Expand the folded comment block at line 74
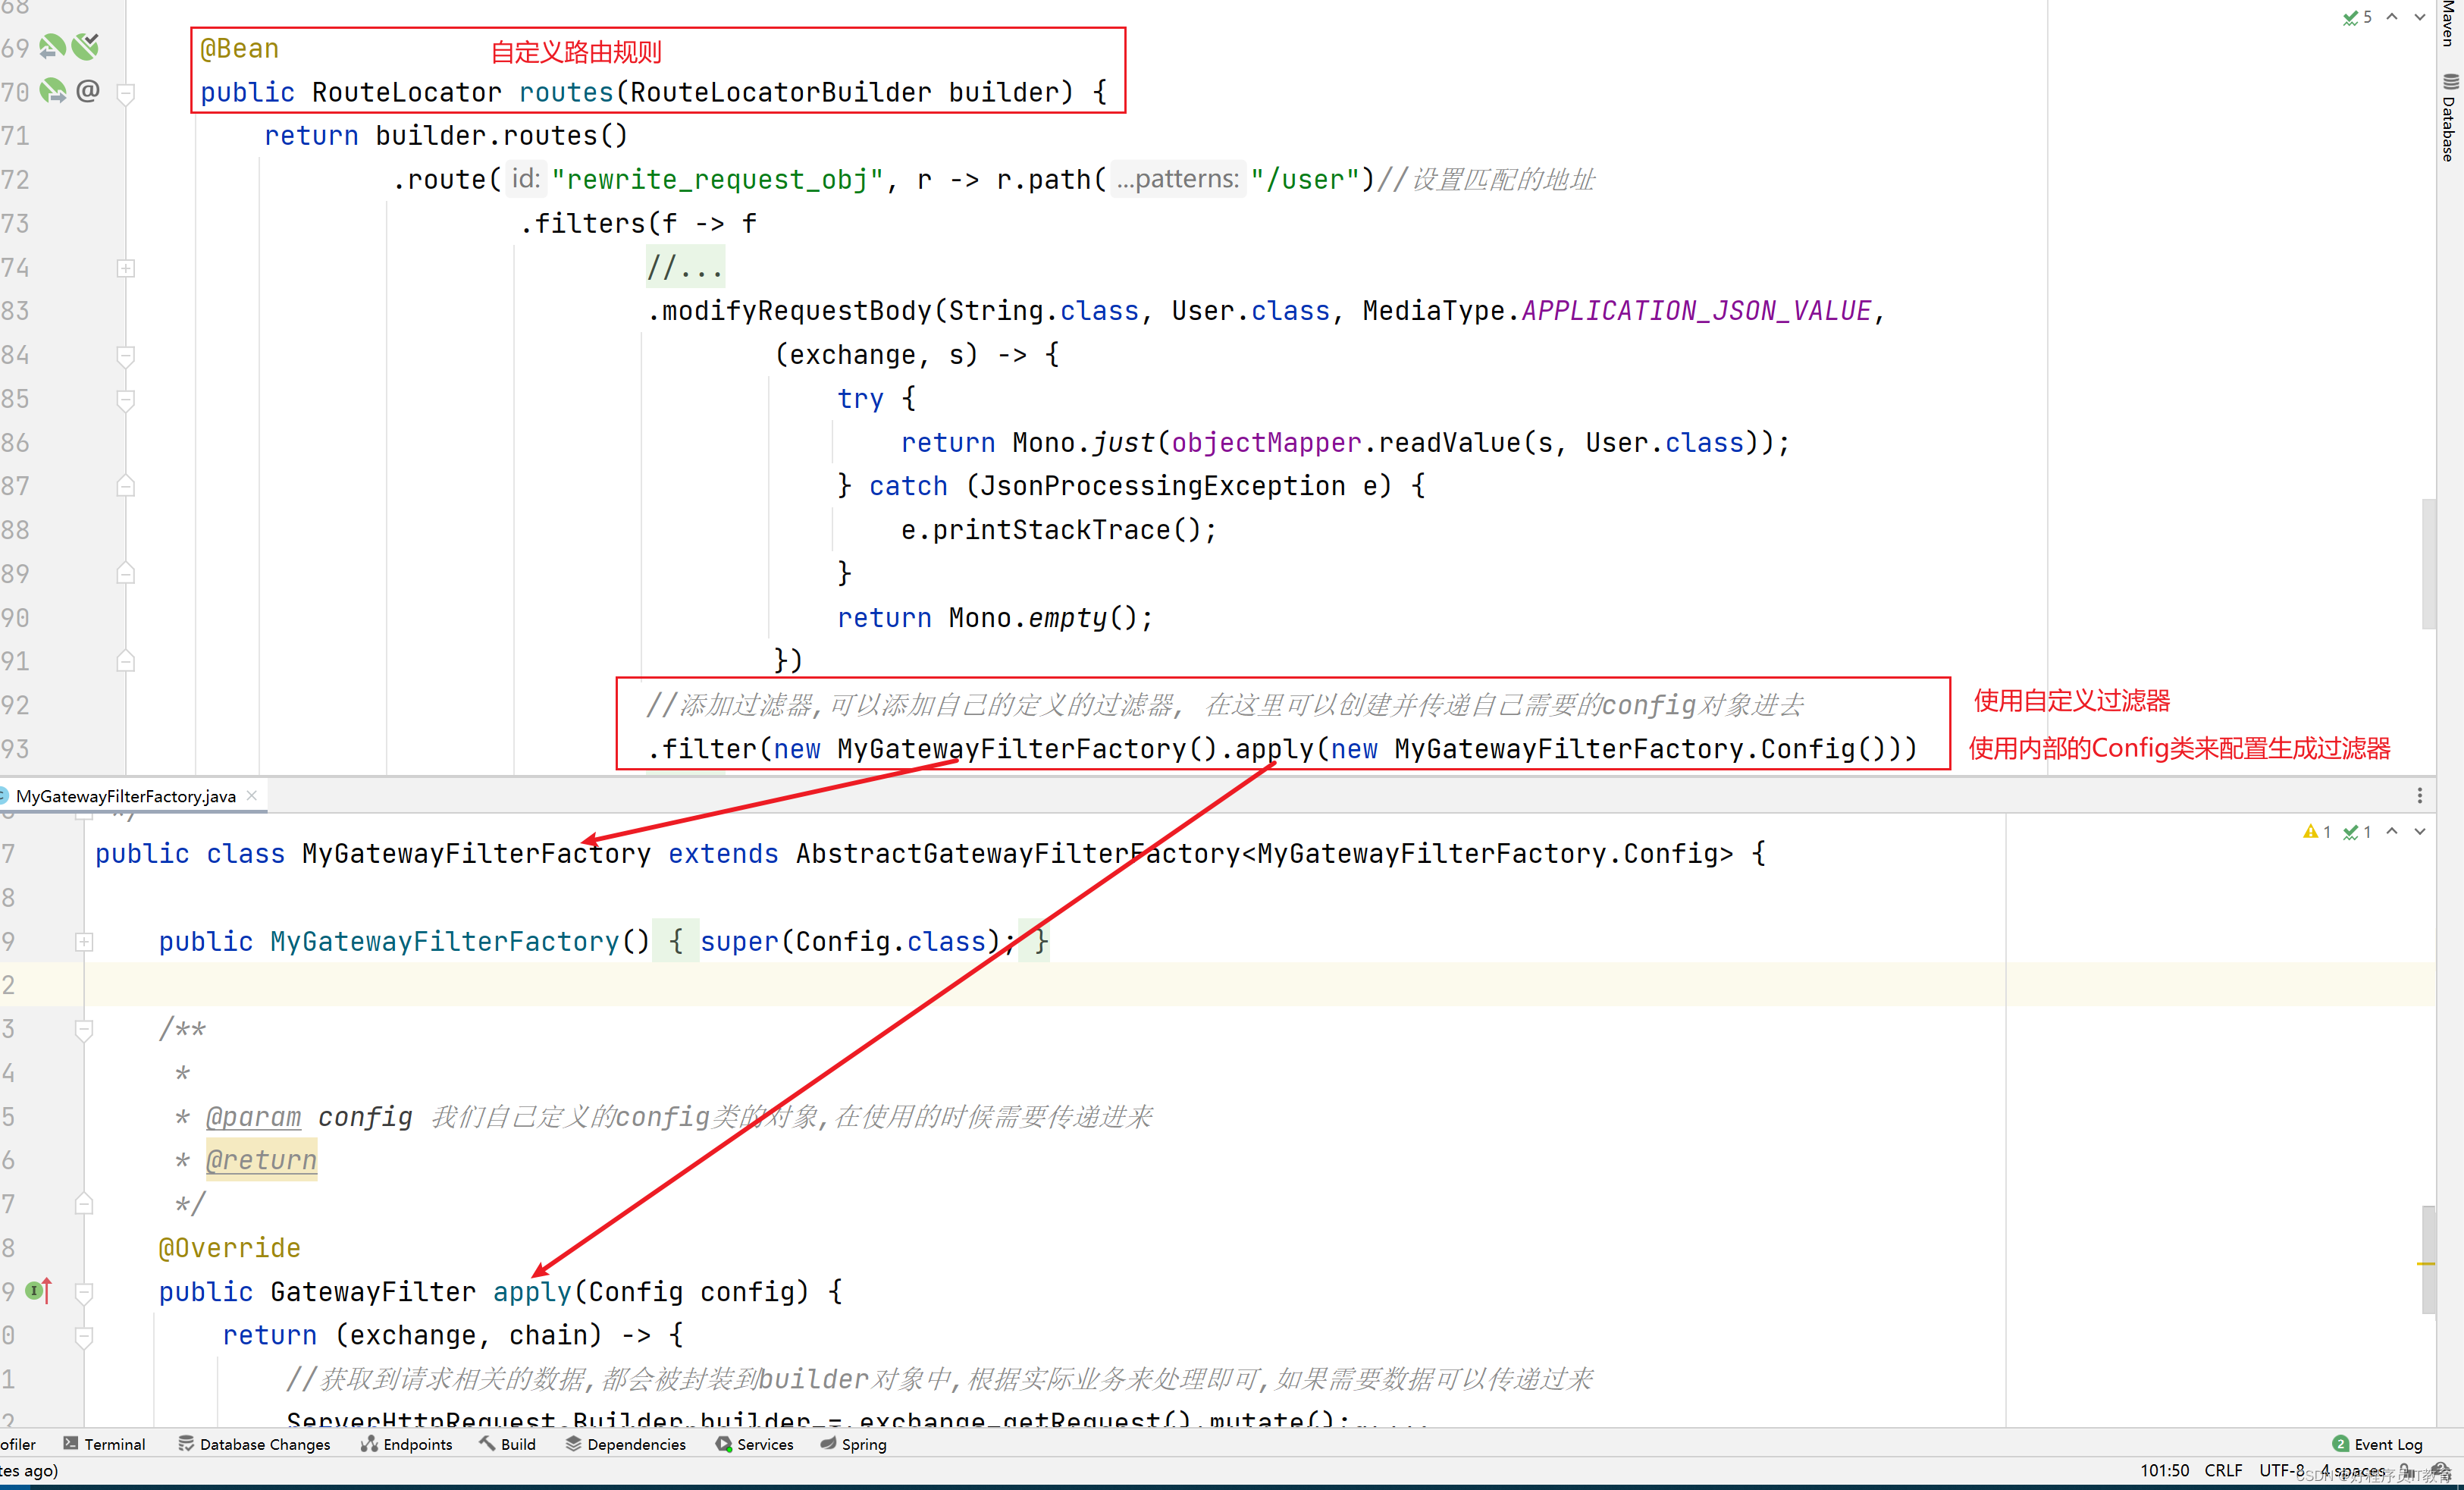The width and height of the screenshot is (2464, 1490). point(126,268)
